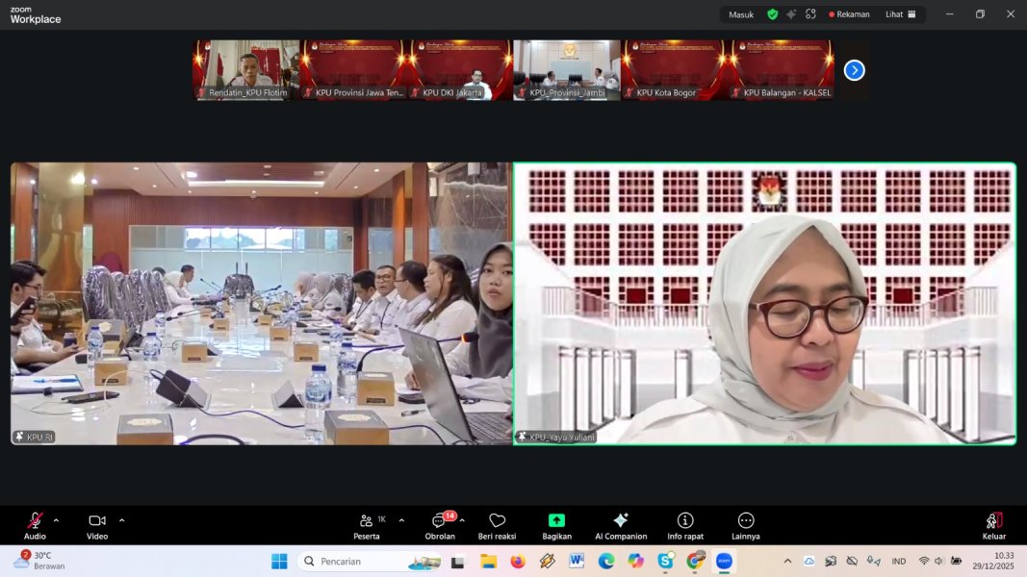This screenshot has height=577, width=1027.
Task: Open the Lainnya more options menu
Action: coord(745,522)
